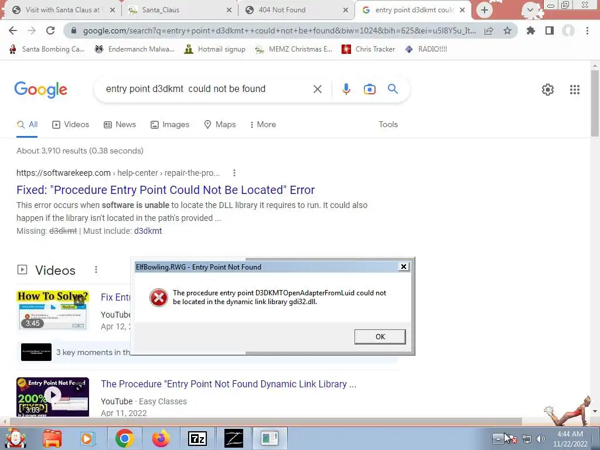The height and width of the screenshot is (450, 600).
Task: Open the taskbar file folder icon
Action: (x=52, y=438)
